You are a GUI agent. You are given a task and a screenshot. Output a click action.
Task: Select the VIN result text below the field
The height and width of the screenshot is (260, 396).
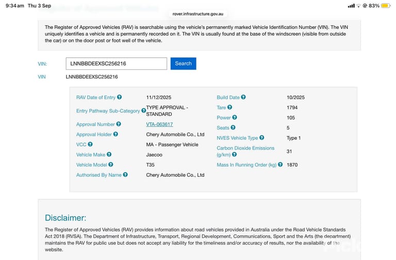pyautogui.click(x=92, y=77)
